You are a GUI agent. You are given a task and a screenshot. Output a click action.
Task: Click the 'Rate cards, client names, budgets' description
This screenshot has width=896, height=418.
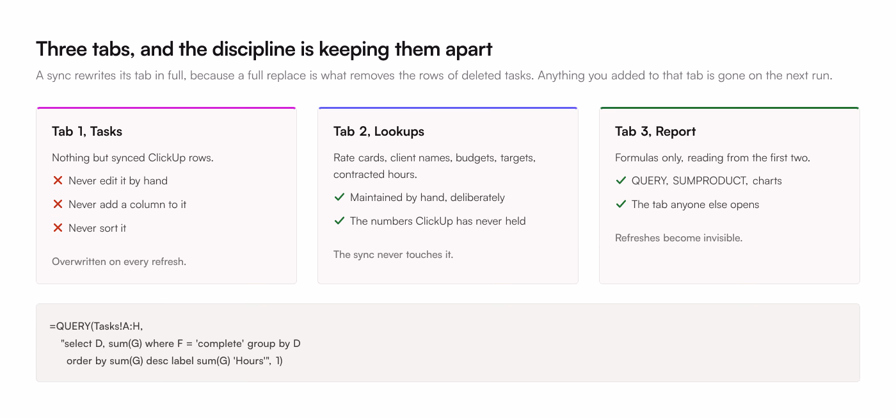(435, 166)
